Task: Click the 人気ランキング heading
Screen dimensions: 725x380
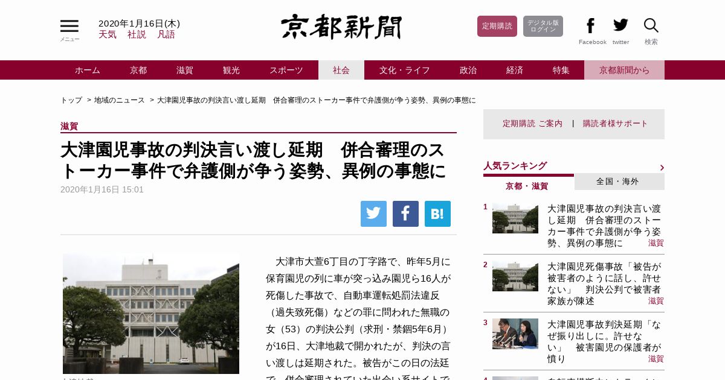Action: 515,166
